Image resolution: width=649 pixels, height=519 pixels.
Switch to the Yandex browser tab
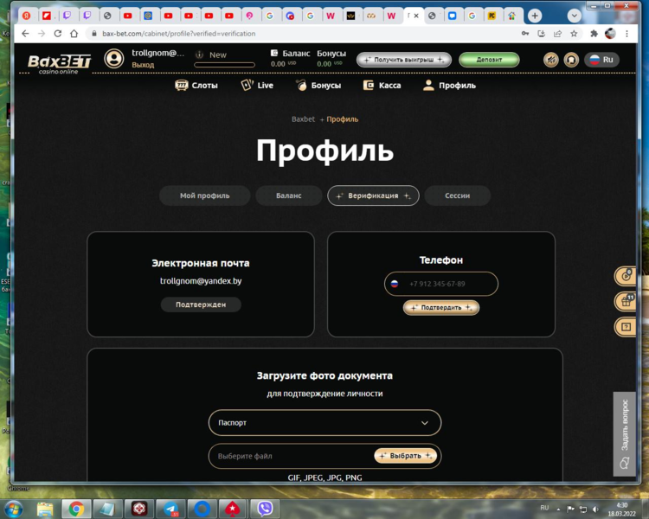coord(27,16)
